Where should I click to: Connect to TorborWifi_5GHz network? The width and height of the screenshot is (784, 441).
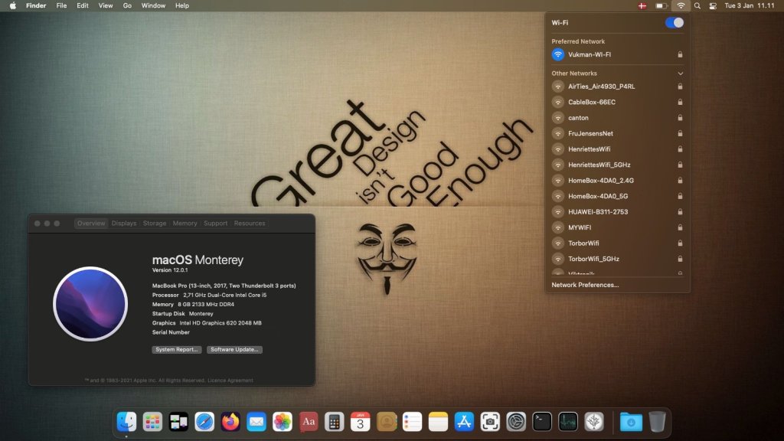point(593,259)
